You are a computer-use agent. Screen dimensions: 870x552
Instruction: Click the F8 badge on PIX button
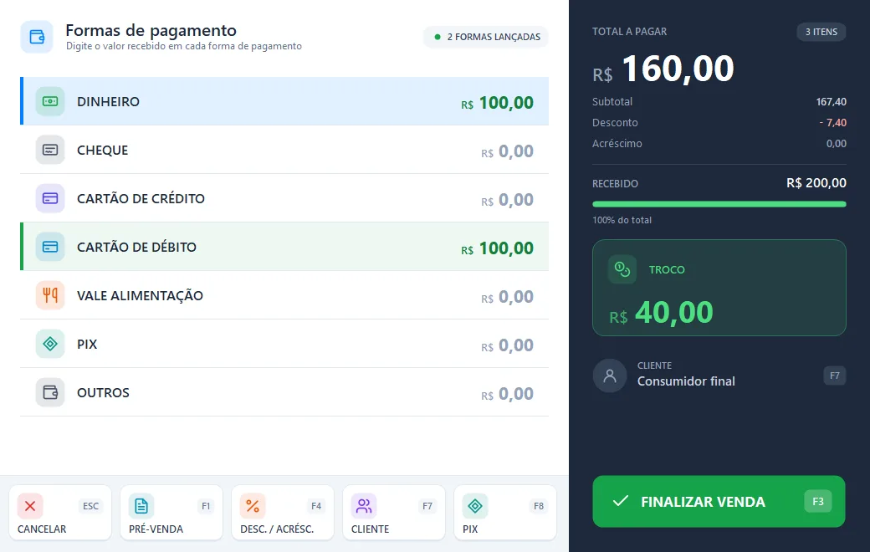538,506
